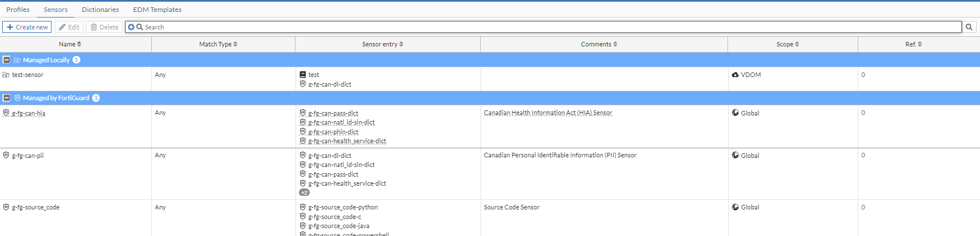Screen dimensions: 980x236
Task: Open the EDM Templates tab
Action: tap(157, 10)
